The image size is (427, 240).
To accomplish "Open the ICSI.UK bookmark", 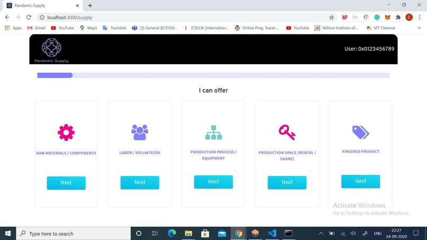I will 206,28.
